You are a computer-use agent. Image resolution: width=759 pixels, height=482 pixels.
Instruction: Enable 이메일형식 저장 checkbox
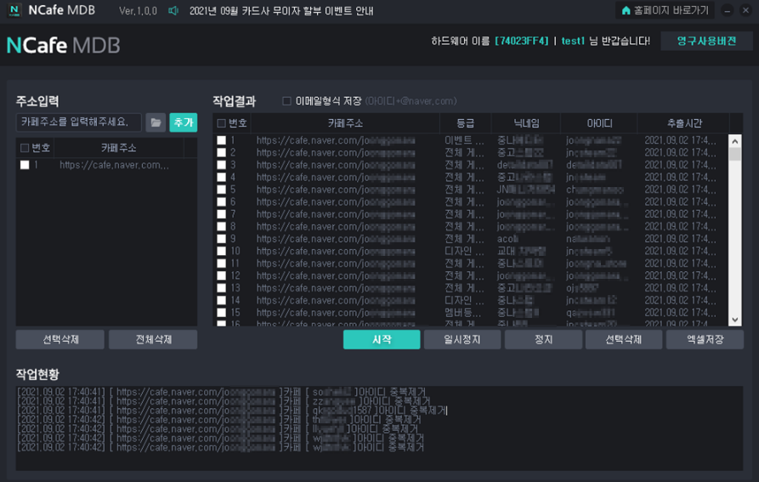pos(286,101)
